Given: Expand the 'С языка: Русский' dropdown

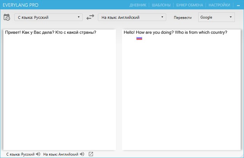Looking at the screenshot, I should coord(48,17).
